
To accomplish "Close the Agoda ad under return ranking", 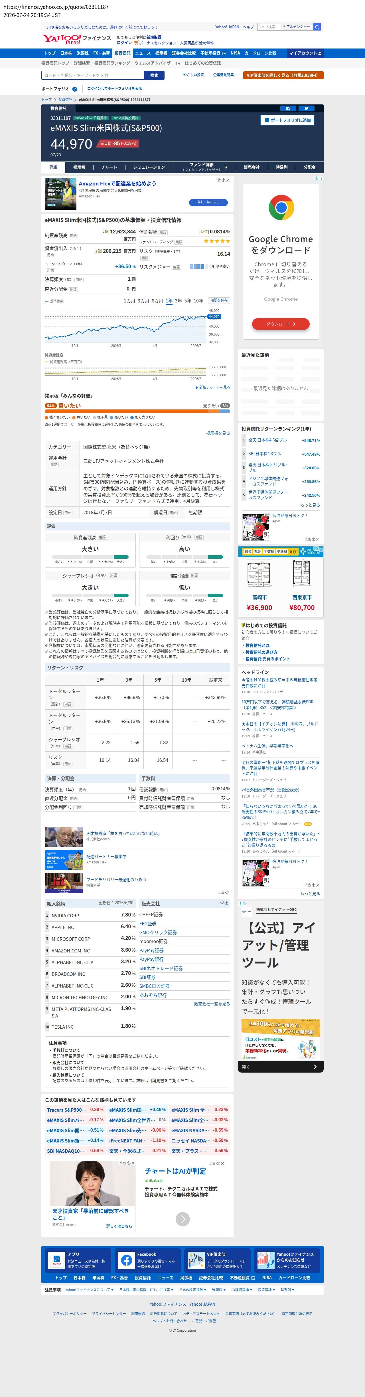I will click(x=318, y=540).
